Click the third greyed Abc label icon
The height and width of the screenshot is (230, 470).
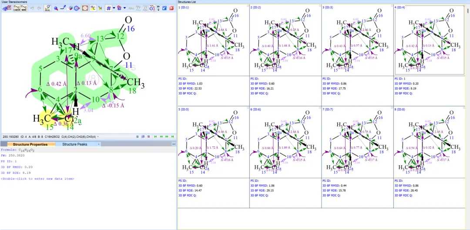[145, 8]
